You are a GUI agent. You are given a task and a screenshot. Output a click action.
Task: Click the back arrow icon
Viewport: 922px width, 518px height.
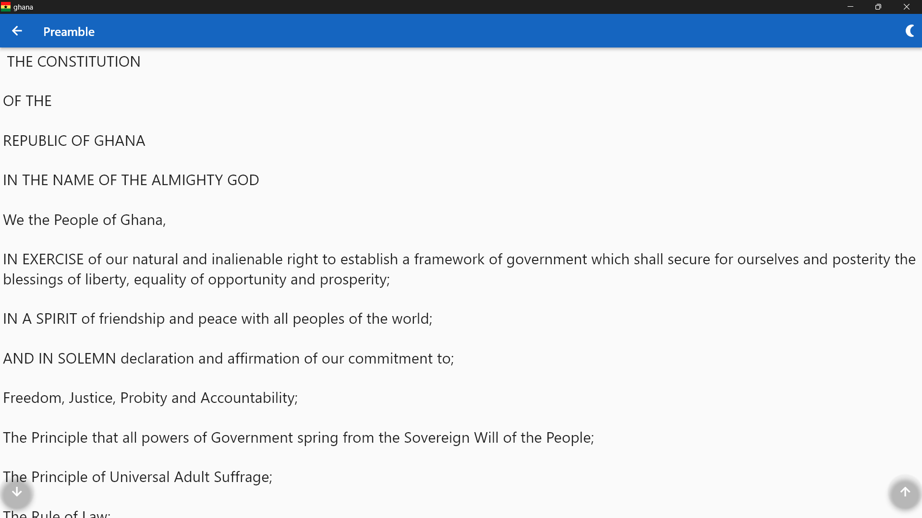(x=17, y=31)
